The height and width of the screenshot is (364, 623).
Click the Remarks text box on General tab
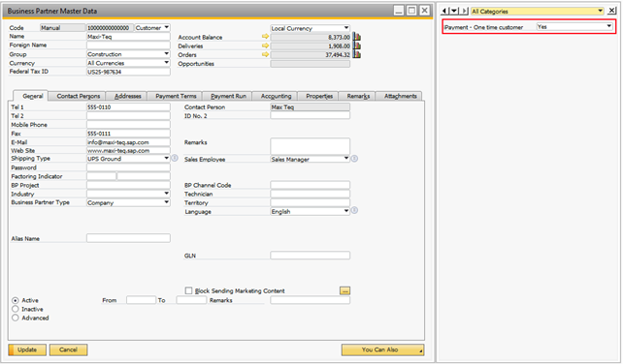tap(310, 146)
